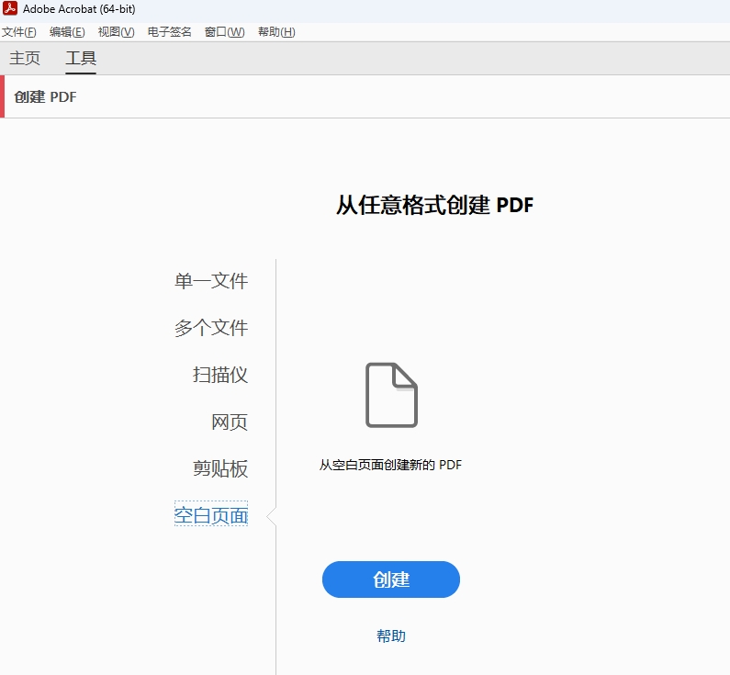The height and width of the screenshot is (675, 730).
Task: Click the 从空白页面创建新的 PDF description text
Action: pyautogui.click(x=390, y=465)
